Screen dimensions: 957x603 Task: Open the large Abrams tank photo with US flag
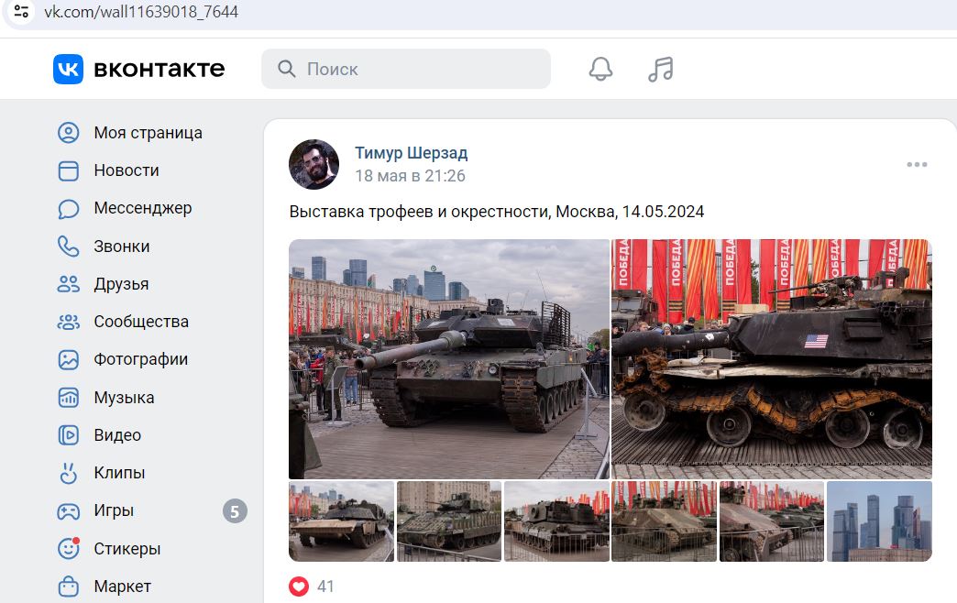(772, 359)
